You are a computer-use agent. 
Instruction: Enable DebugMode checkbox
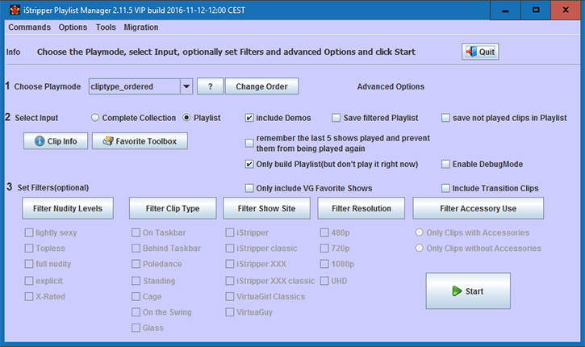[445, 164]
